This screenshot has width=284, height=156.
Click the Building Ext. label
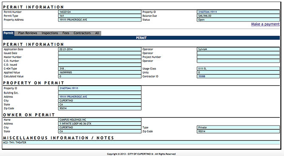pyautogui.click(x=11, y=93)
